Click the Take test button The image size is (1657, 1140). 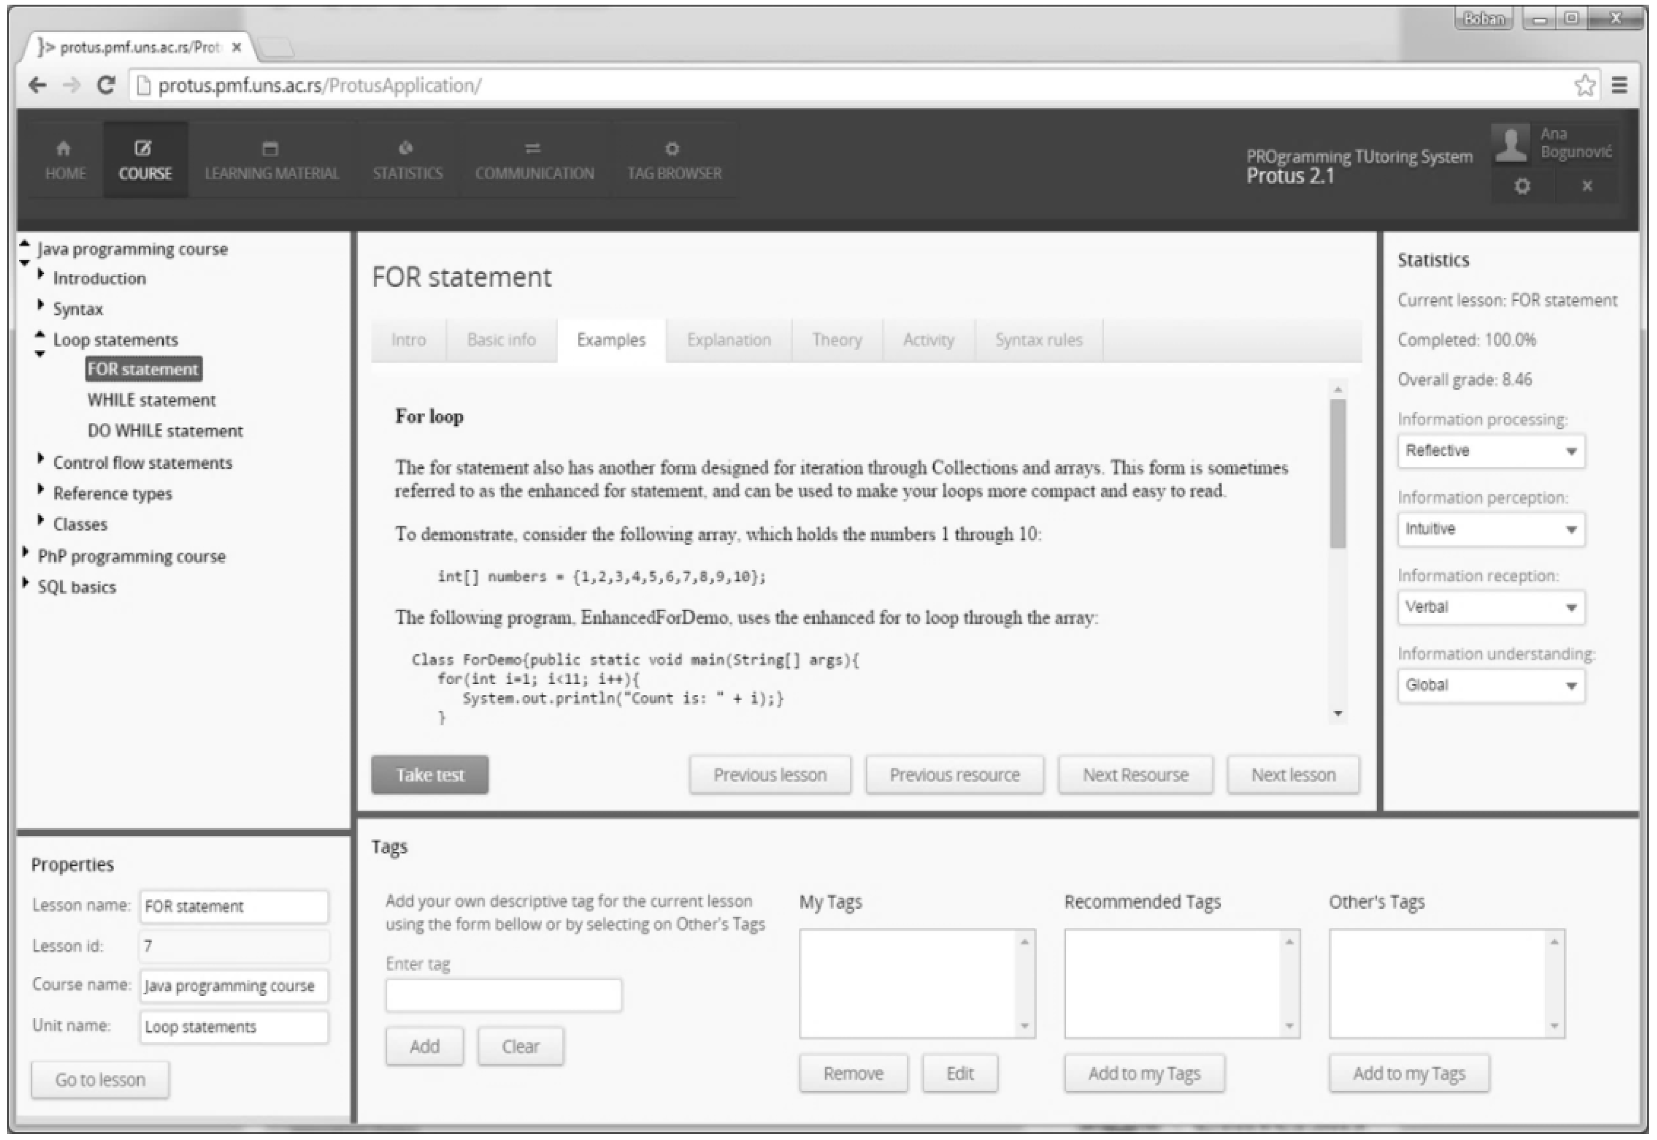click(x=430, y=775)
